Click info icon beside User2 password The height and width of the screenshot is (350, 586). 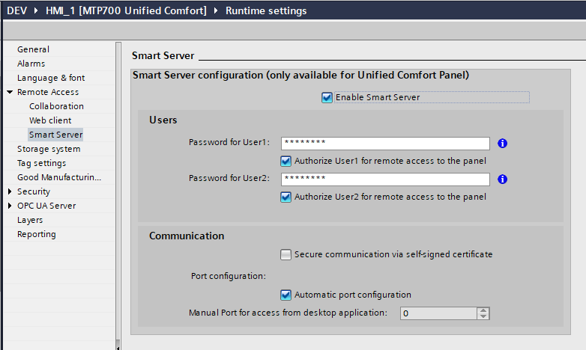pyautogui.click(x=503, y=179)
